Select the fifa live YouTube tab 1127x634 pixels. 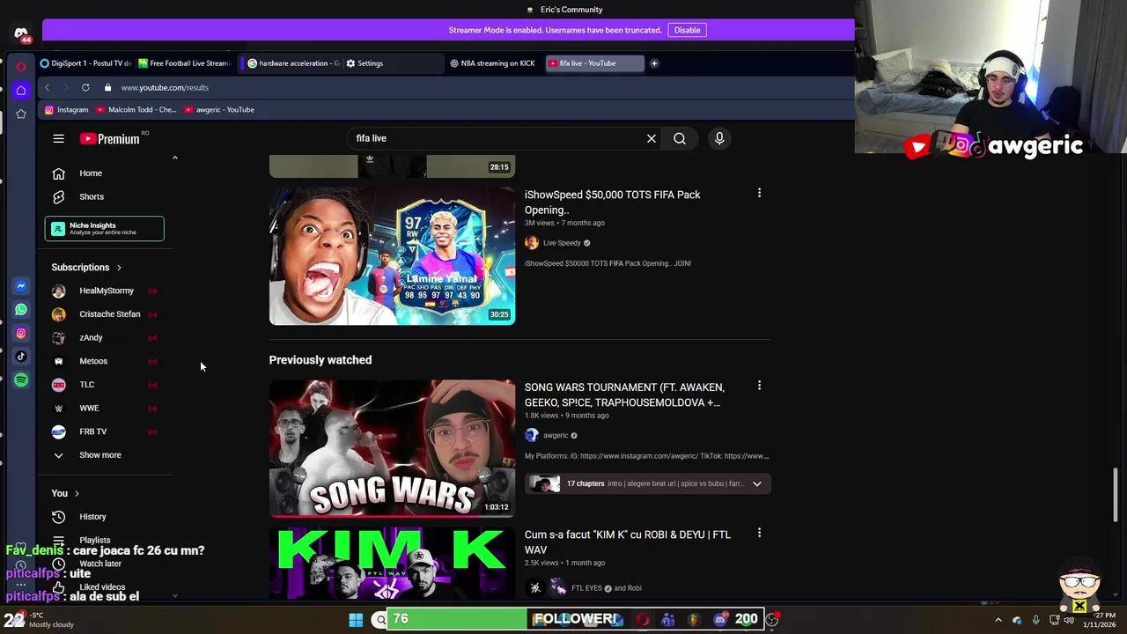click(x=593, y=63)
